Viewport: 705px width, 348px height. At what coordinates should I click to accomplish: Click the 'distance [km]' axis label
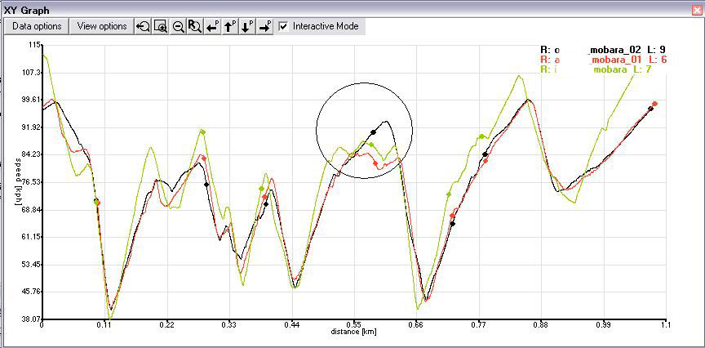click(x=354, y=332)
